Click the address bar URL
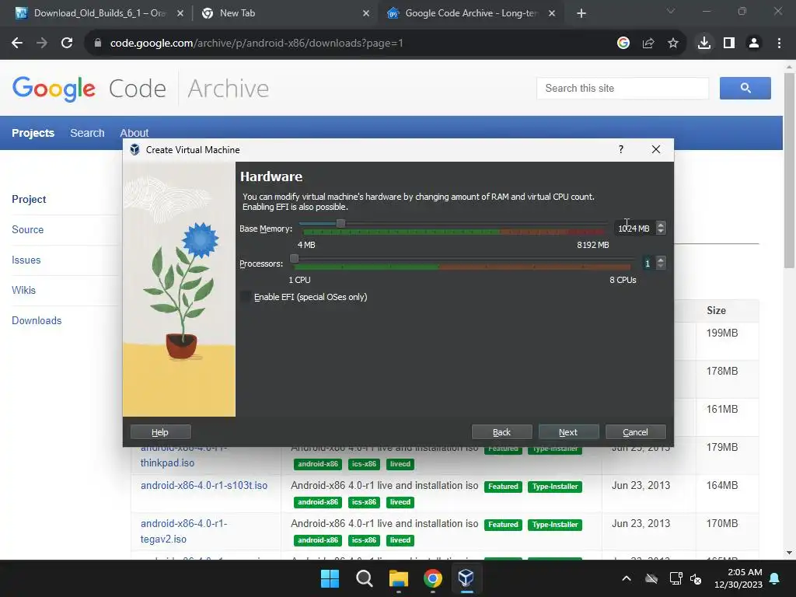Viewport: 796px width, 597px height. click(x=257, y=44)
